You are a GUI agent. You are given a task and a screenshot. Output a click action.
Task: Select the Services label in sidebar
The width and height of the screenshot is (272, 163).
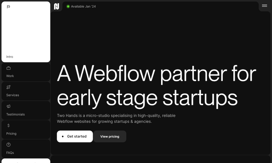point(13,95)
